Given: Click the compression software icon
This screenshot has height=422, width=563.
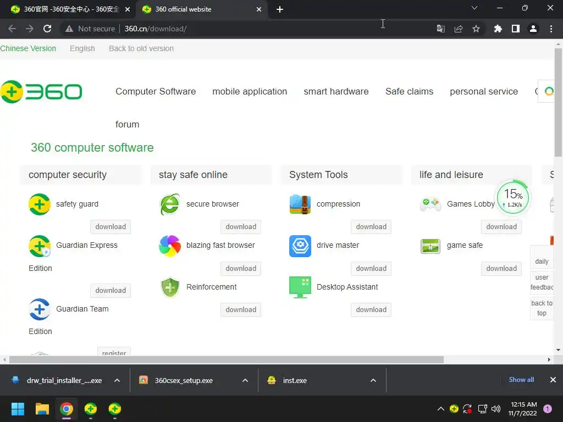Looking at the screenshot, I should point(300,204).
